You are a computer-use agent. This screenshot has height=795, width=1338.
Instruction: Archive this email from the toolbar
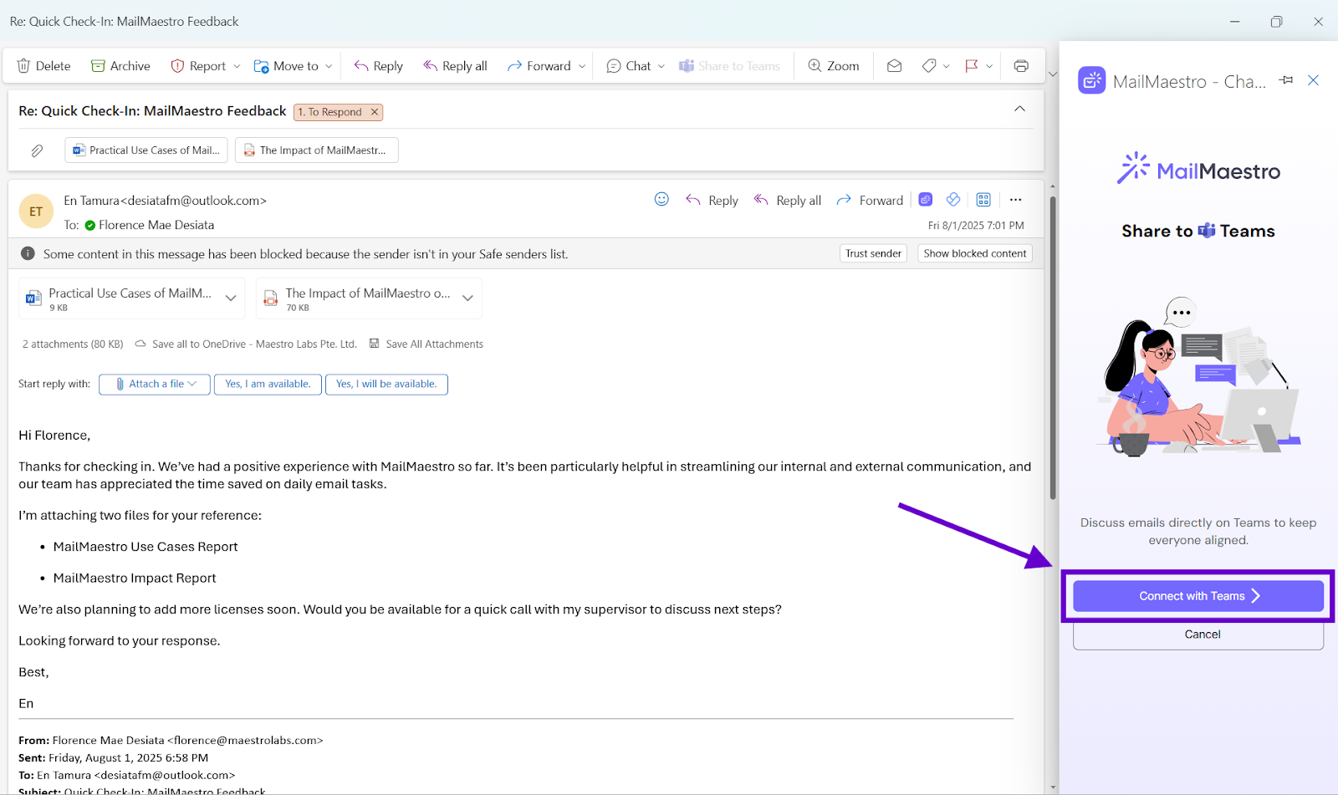pos(120,66)
